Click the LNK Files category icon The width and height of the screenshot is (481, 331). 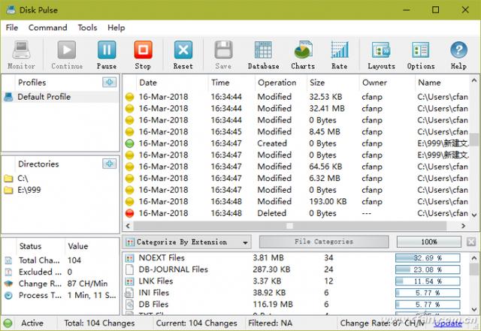[130, 281]
